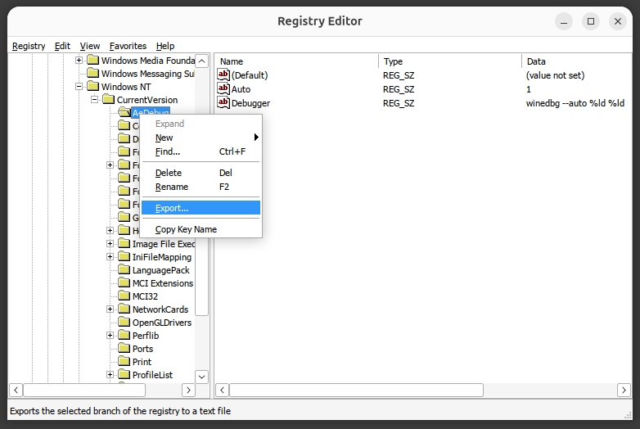The height and width of the screenshot is (429, 640).
Task: Choose Export... from the context menu
Action: pyautogui.click(x=201, y=208)
